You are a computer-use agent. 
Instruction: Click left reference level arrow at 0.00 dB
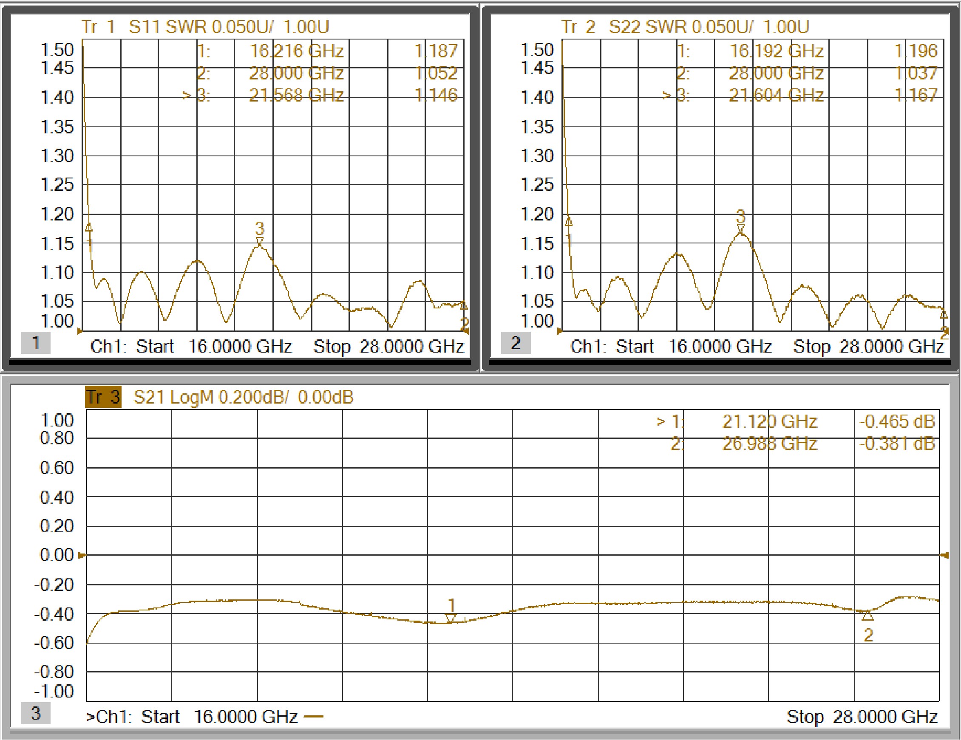click(82, 556)
